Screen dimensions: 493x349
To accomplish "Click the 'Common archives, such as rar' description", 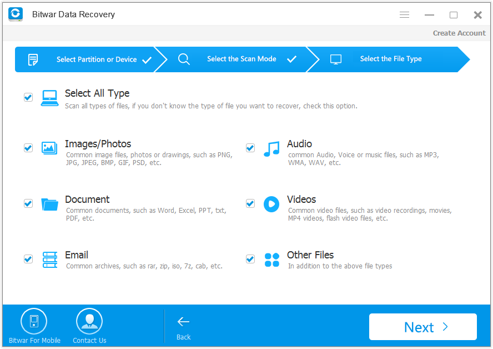I will [x=144, y=266].
